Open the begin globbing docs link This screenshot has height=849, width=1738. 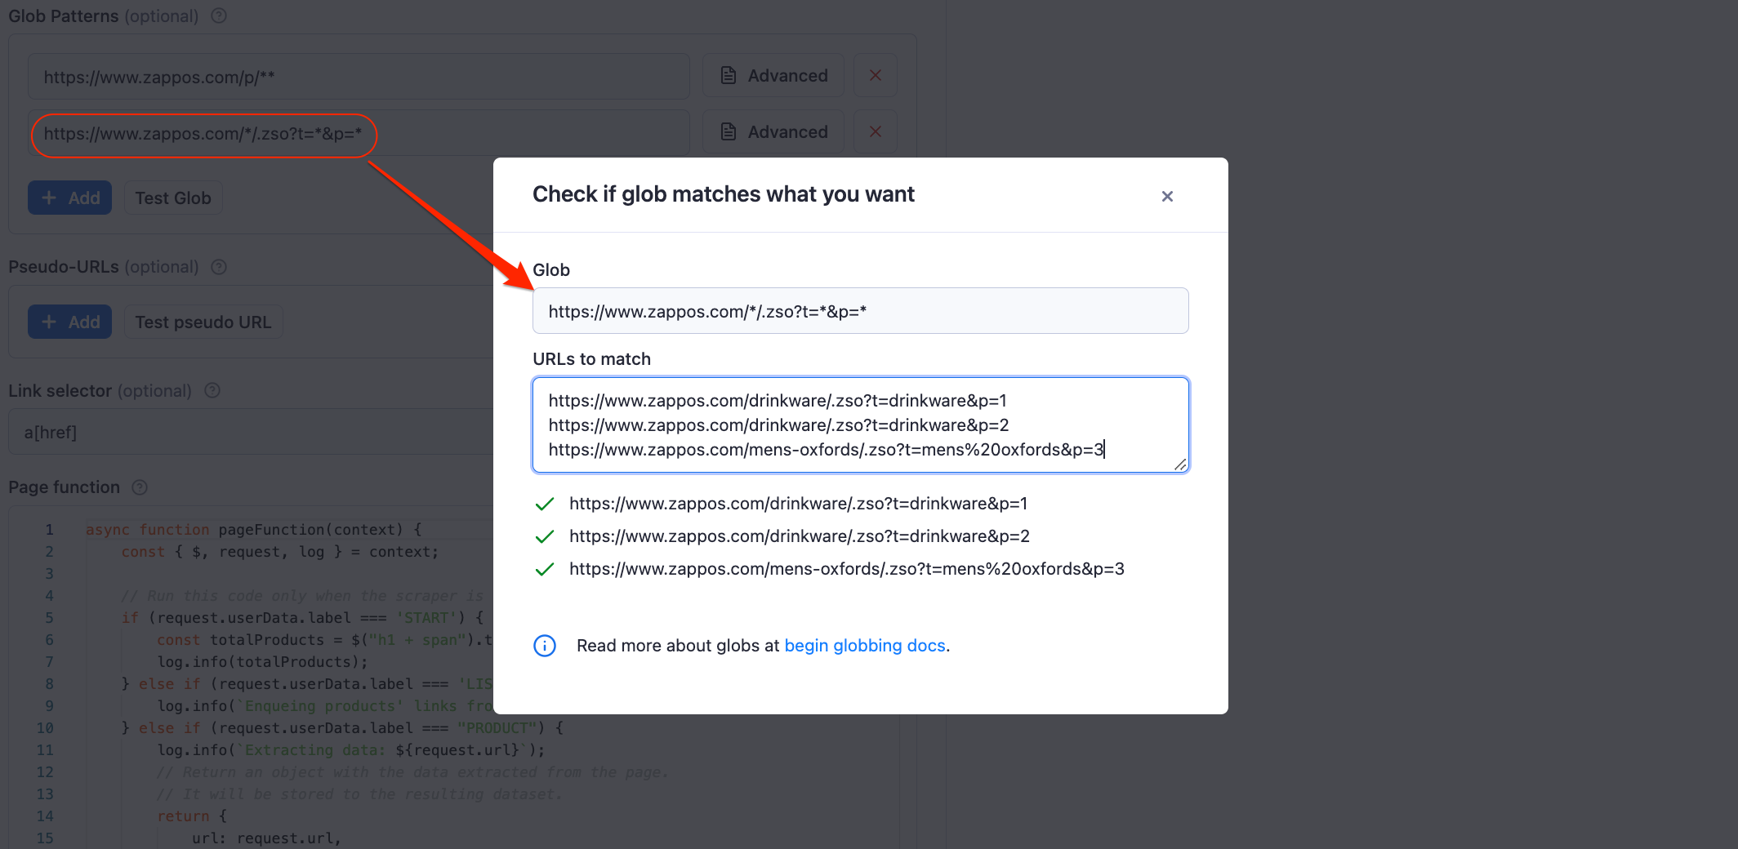pyautogui.click(x=865, y=645)
